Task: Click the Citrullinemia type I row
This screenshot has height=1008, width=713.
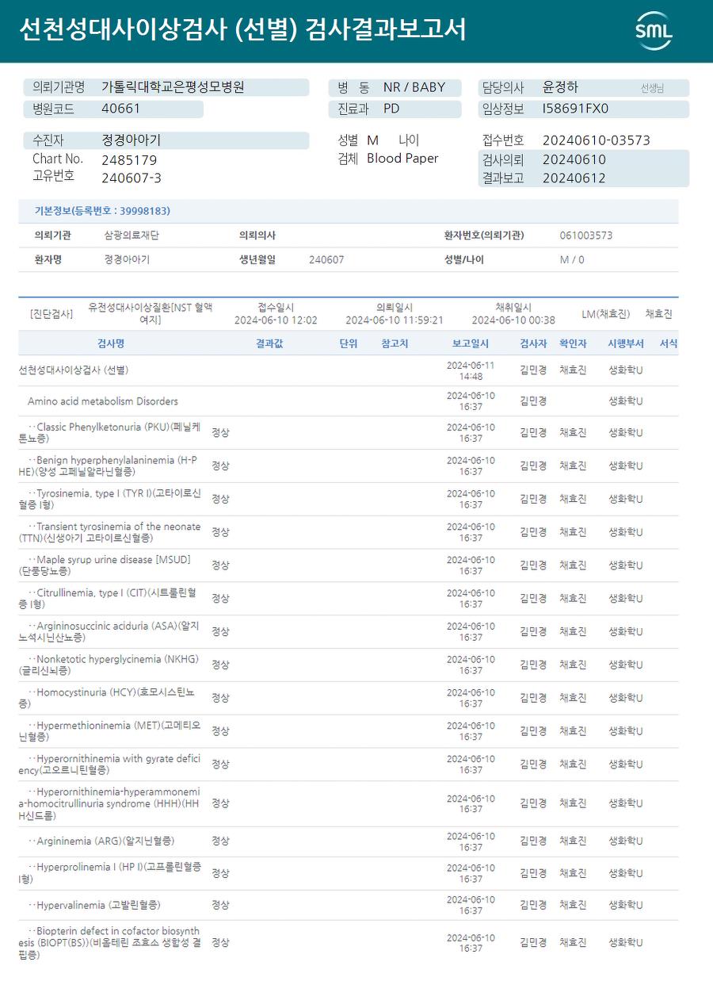Action: (349, 599)
